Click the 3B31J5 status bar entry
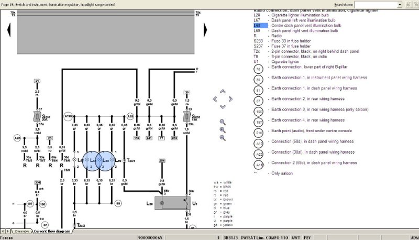 click(x=230, y=237)
